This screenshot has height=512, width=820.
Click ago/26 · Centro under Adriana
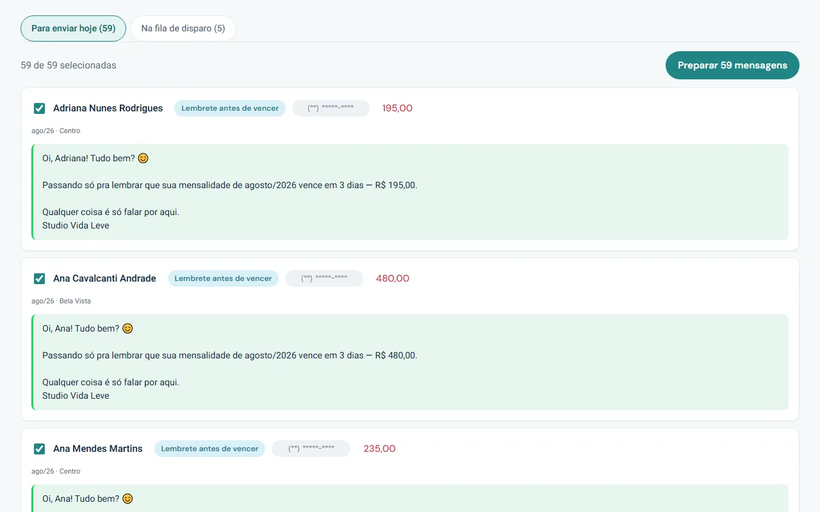pos(56,131)
